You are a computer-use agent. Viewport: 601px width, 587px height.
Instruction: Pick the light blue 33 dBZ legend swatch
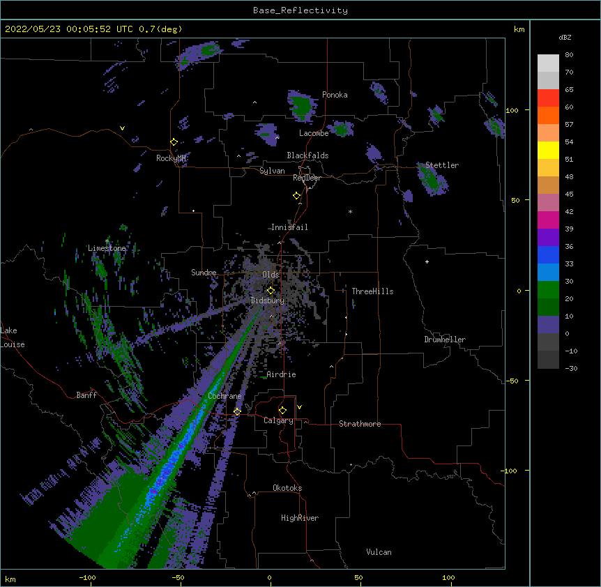pyautogui.click(x=548, y=272)
